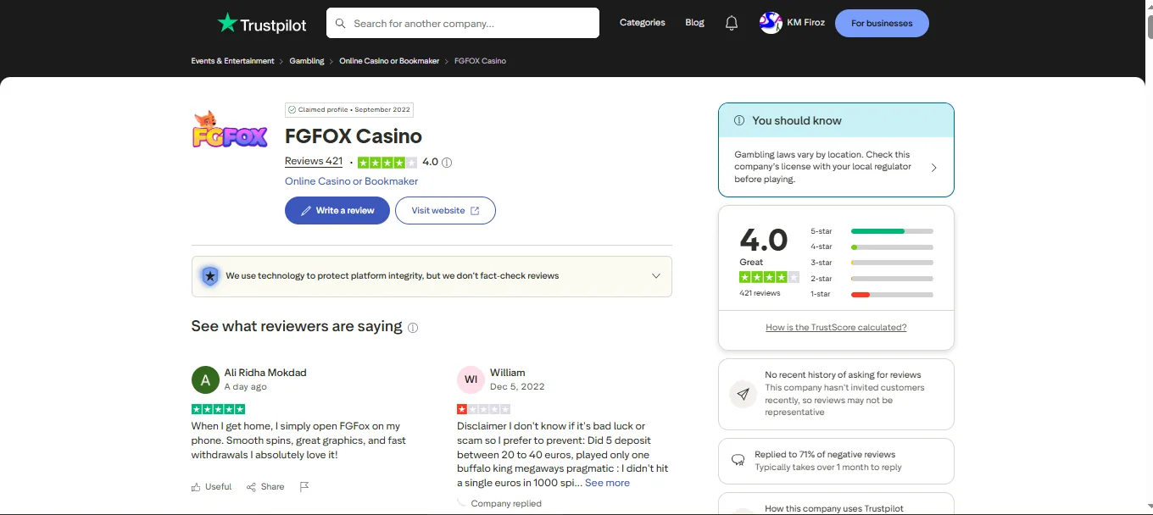This screenshot has height=515, width=1153.
Task: Click star rating under Great label
Action: pos(769,277)
